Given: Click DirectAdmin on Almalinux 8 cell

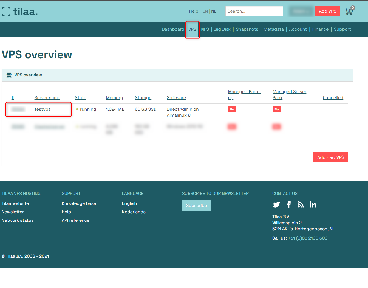Looking at the screenshot, I should [x=183, y=112].
